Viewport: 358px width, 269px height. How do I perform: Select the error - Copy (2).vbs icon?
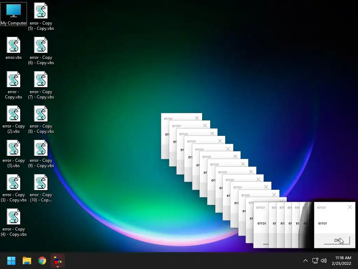pos(14,119)
